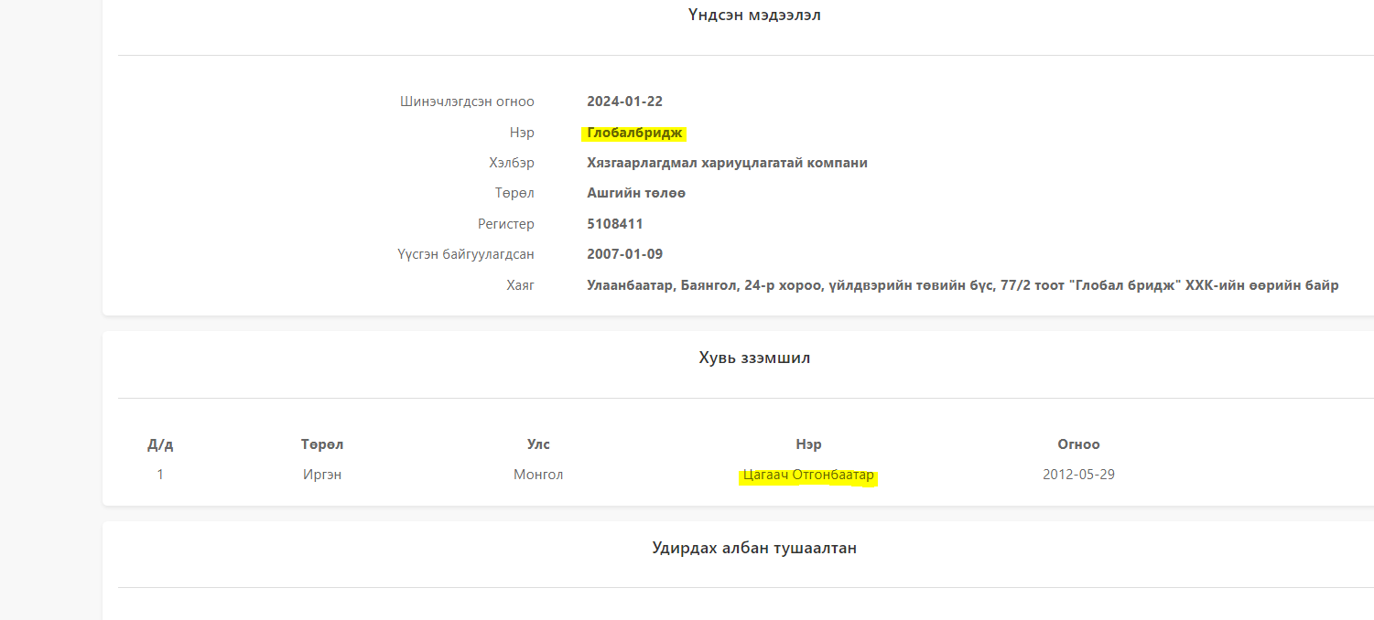Viewport: 1374px width, 620px height.
Task: Click the register number 5108411
Action: click(x=615, y=224)
